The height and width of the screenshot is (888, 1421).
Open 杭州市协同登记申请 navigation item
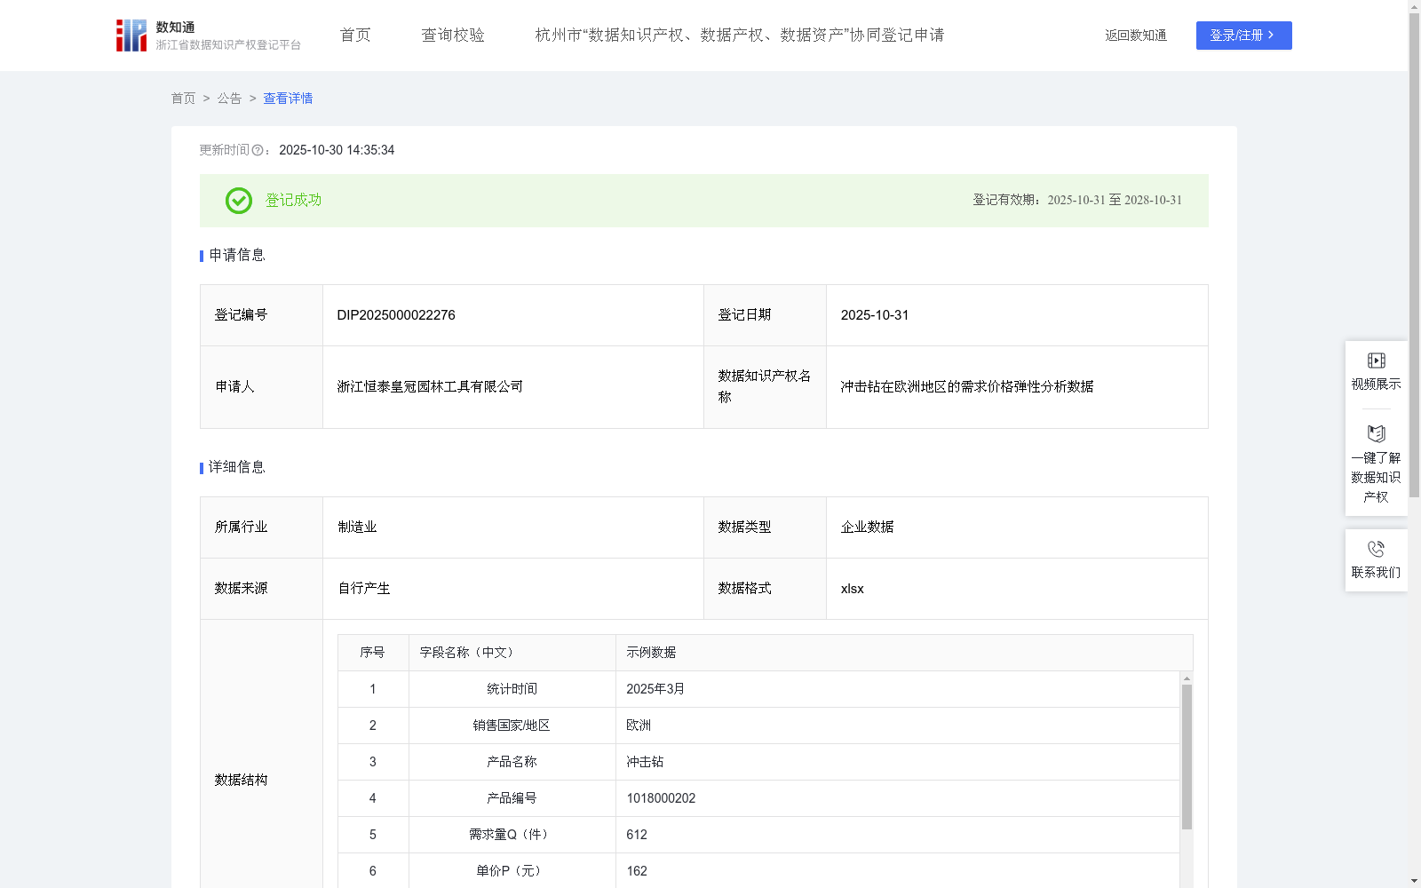click(x=740, y=35)
